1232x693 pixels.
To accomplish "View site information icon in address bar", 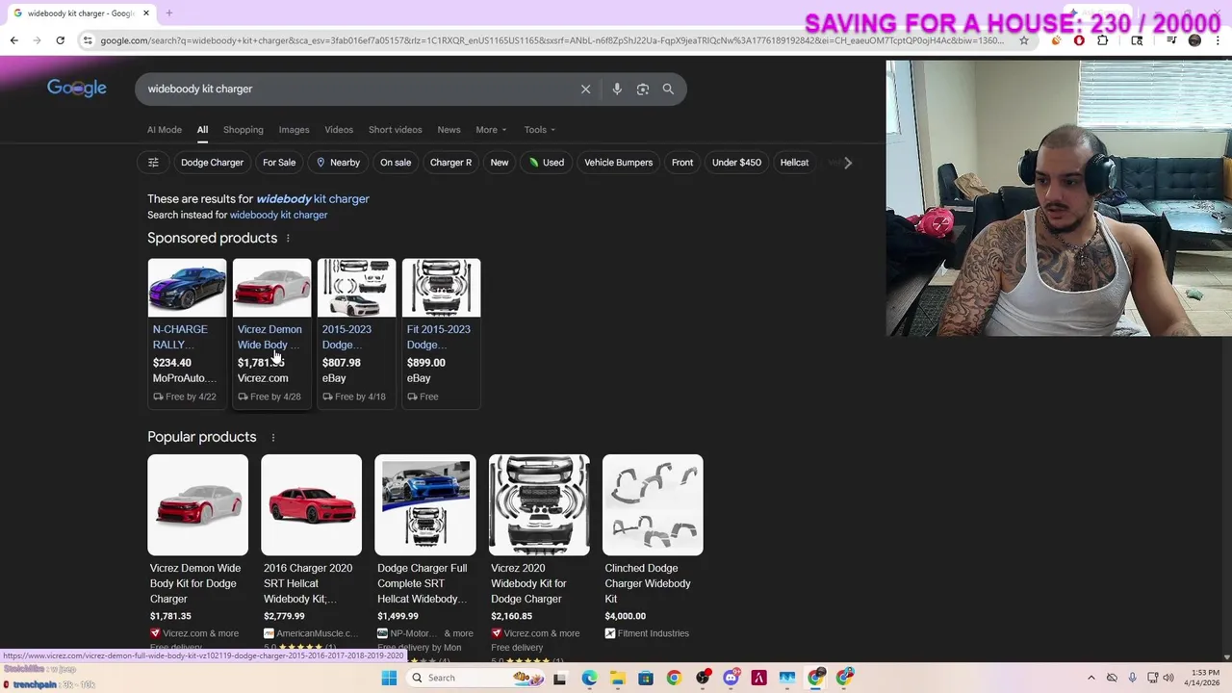I will coord(88,40).
